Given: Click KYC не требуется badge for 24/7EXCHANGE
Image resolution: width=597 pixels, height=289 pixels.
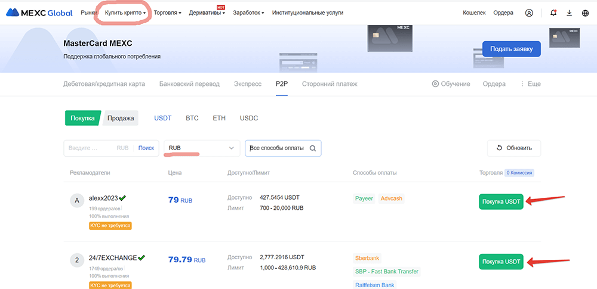Looking at the screenshot, I should click(110, 285).
